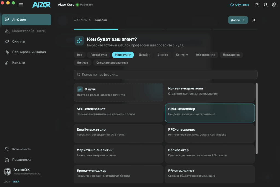Open Маркетплейс in the sidebar

pyautogui.click(x=27, y=31)
